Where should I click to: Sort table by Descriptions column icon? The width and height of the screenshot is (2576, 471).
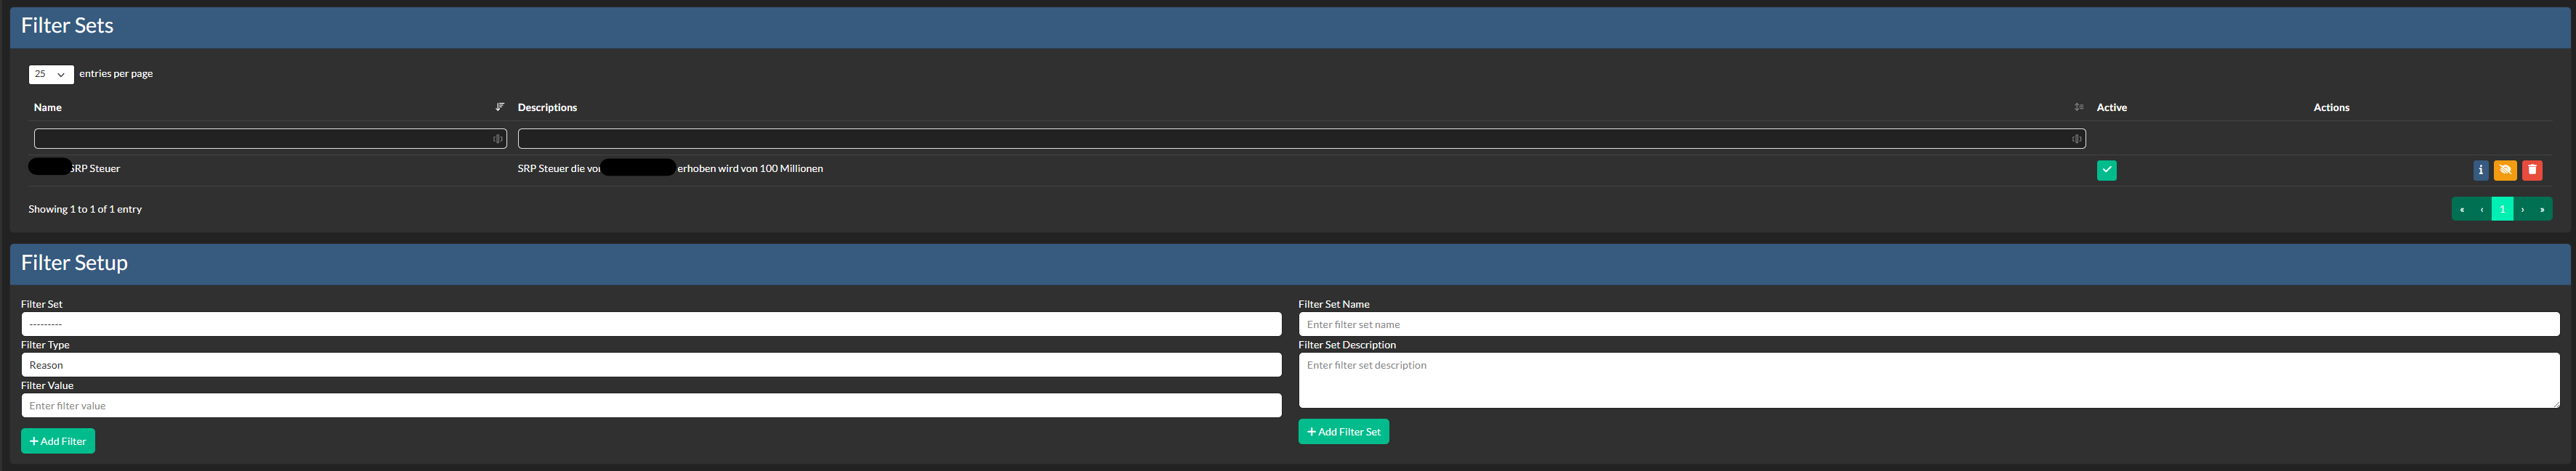pyautogui.click(x=2079, y=107)
